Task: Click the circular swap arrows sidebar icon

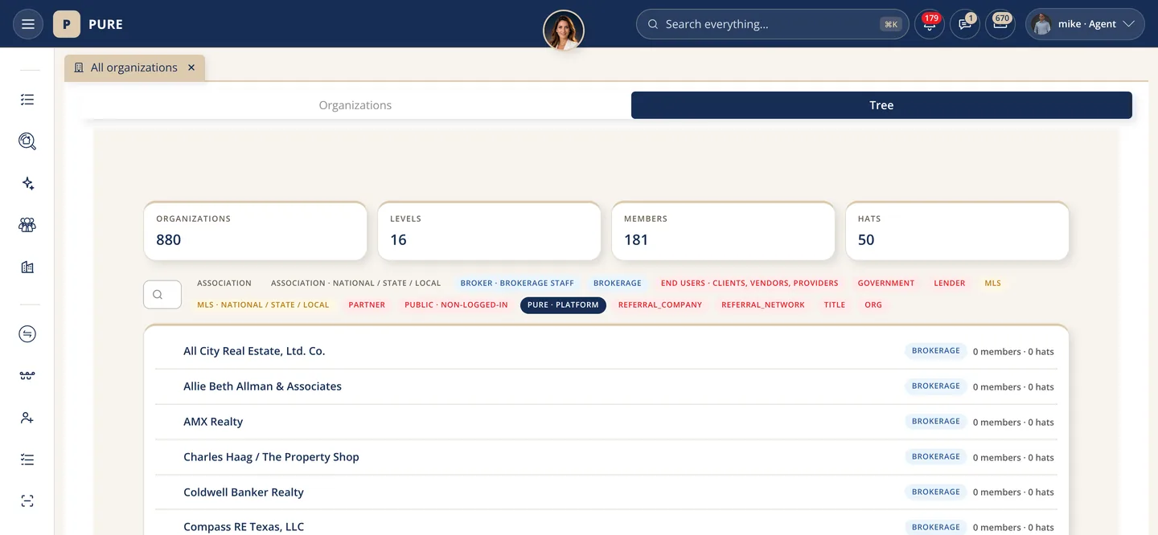Action: 27,334
